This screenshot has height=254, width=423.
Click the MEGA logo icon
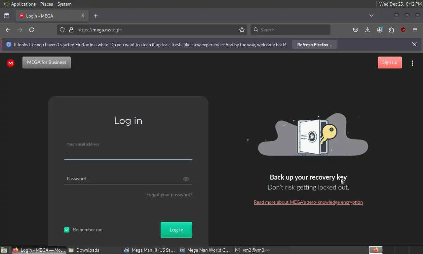(x=11, y=63)
